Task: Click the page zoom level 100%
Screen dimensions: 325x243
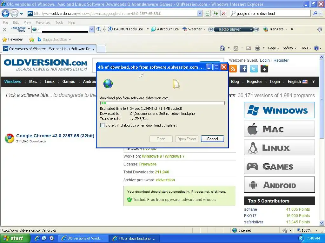Action: tap(306, 230)
